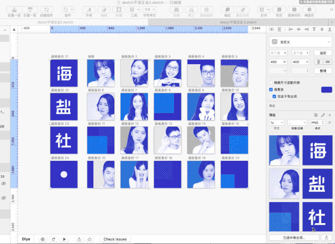Click the tidy (整理) button in inspector
This screenshot has width=335, height=244.
(323, 71)
